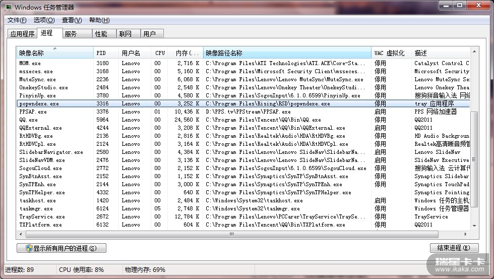
Task: Open the 查看(V) menu
Action: click(72, 20)
